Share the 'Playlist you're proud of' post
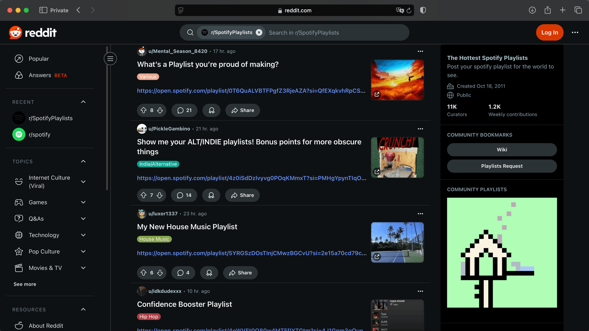The height and width of the screenshot is (331, 589). point(243,110)
